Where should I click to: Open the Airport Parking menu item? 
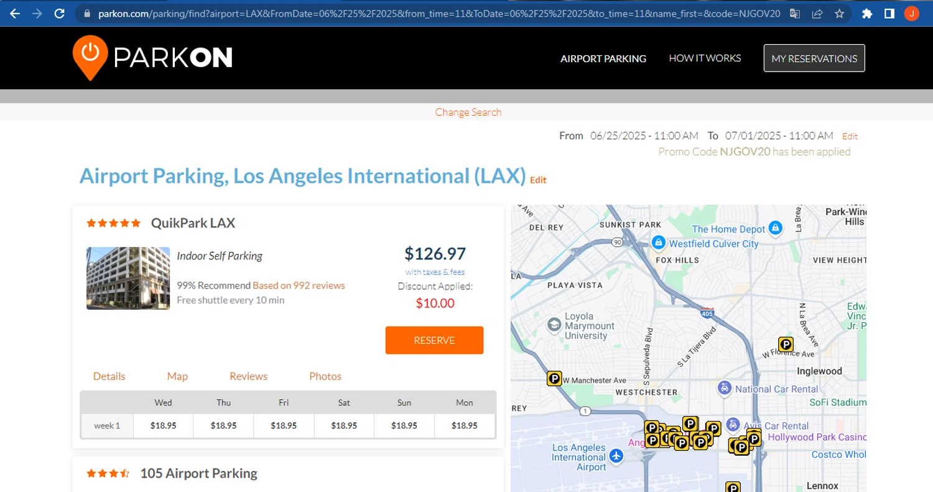click(x=603, y=58)
